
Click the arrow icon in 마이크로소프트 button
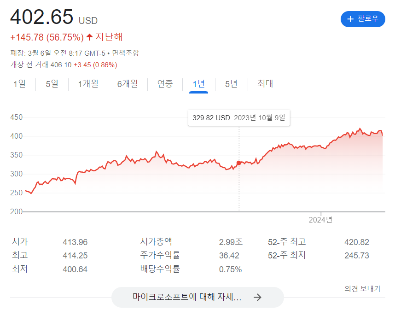tap(257, 297)
